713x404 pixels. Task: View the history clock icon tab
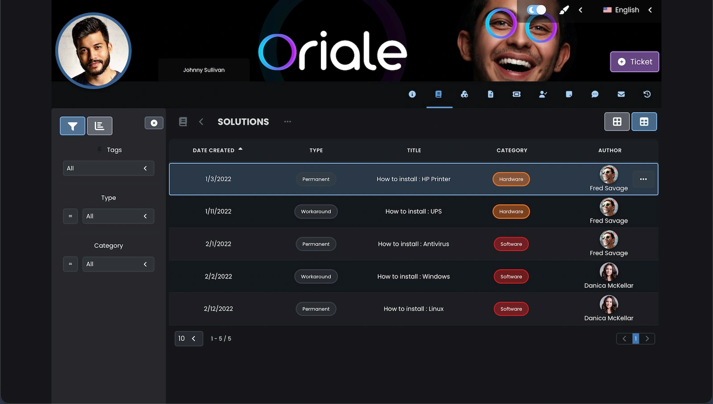coord(647,94)
